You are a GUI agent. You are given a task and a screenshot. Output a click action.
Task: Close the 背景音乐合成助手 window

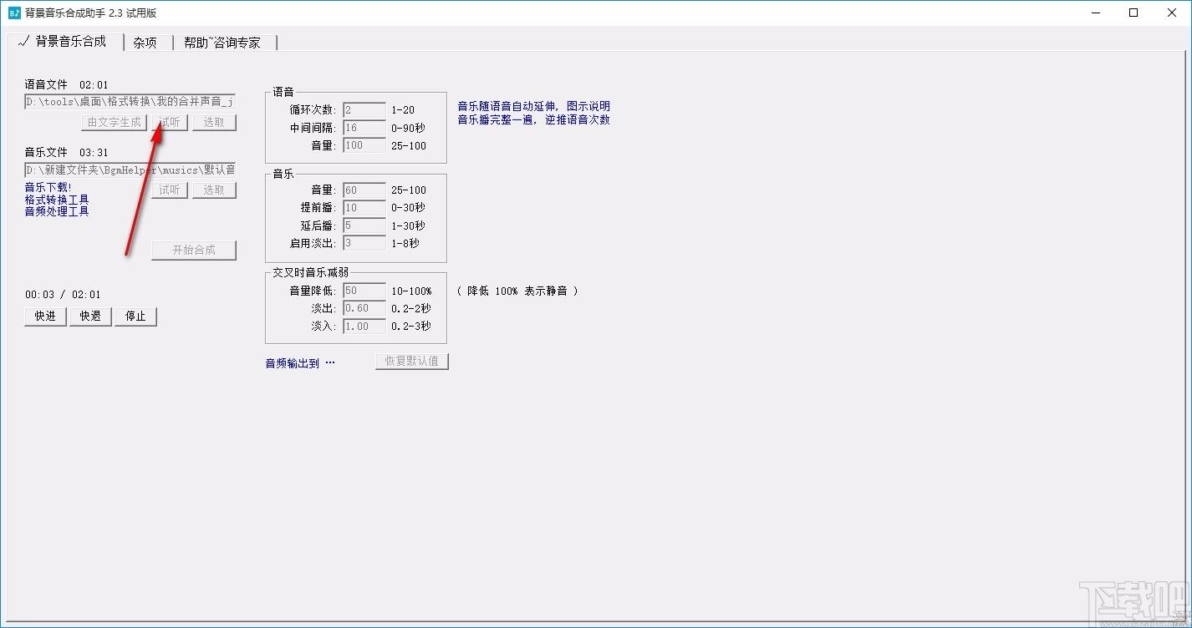pyautogui.click(x=1172, y=13)
